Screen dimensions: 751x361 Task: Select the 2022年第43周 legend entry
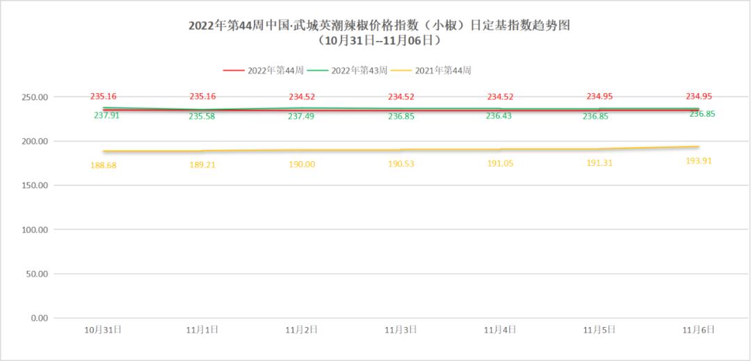347,70
